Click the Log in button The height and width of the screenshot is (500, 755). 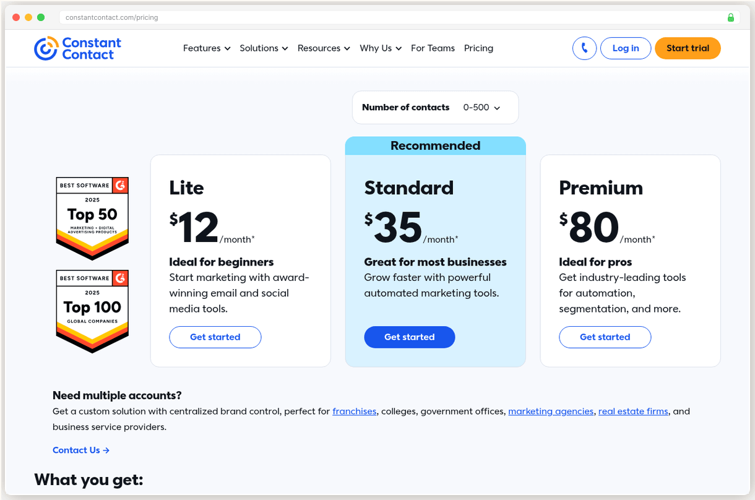pyautogui.click(x=625, y=48)
